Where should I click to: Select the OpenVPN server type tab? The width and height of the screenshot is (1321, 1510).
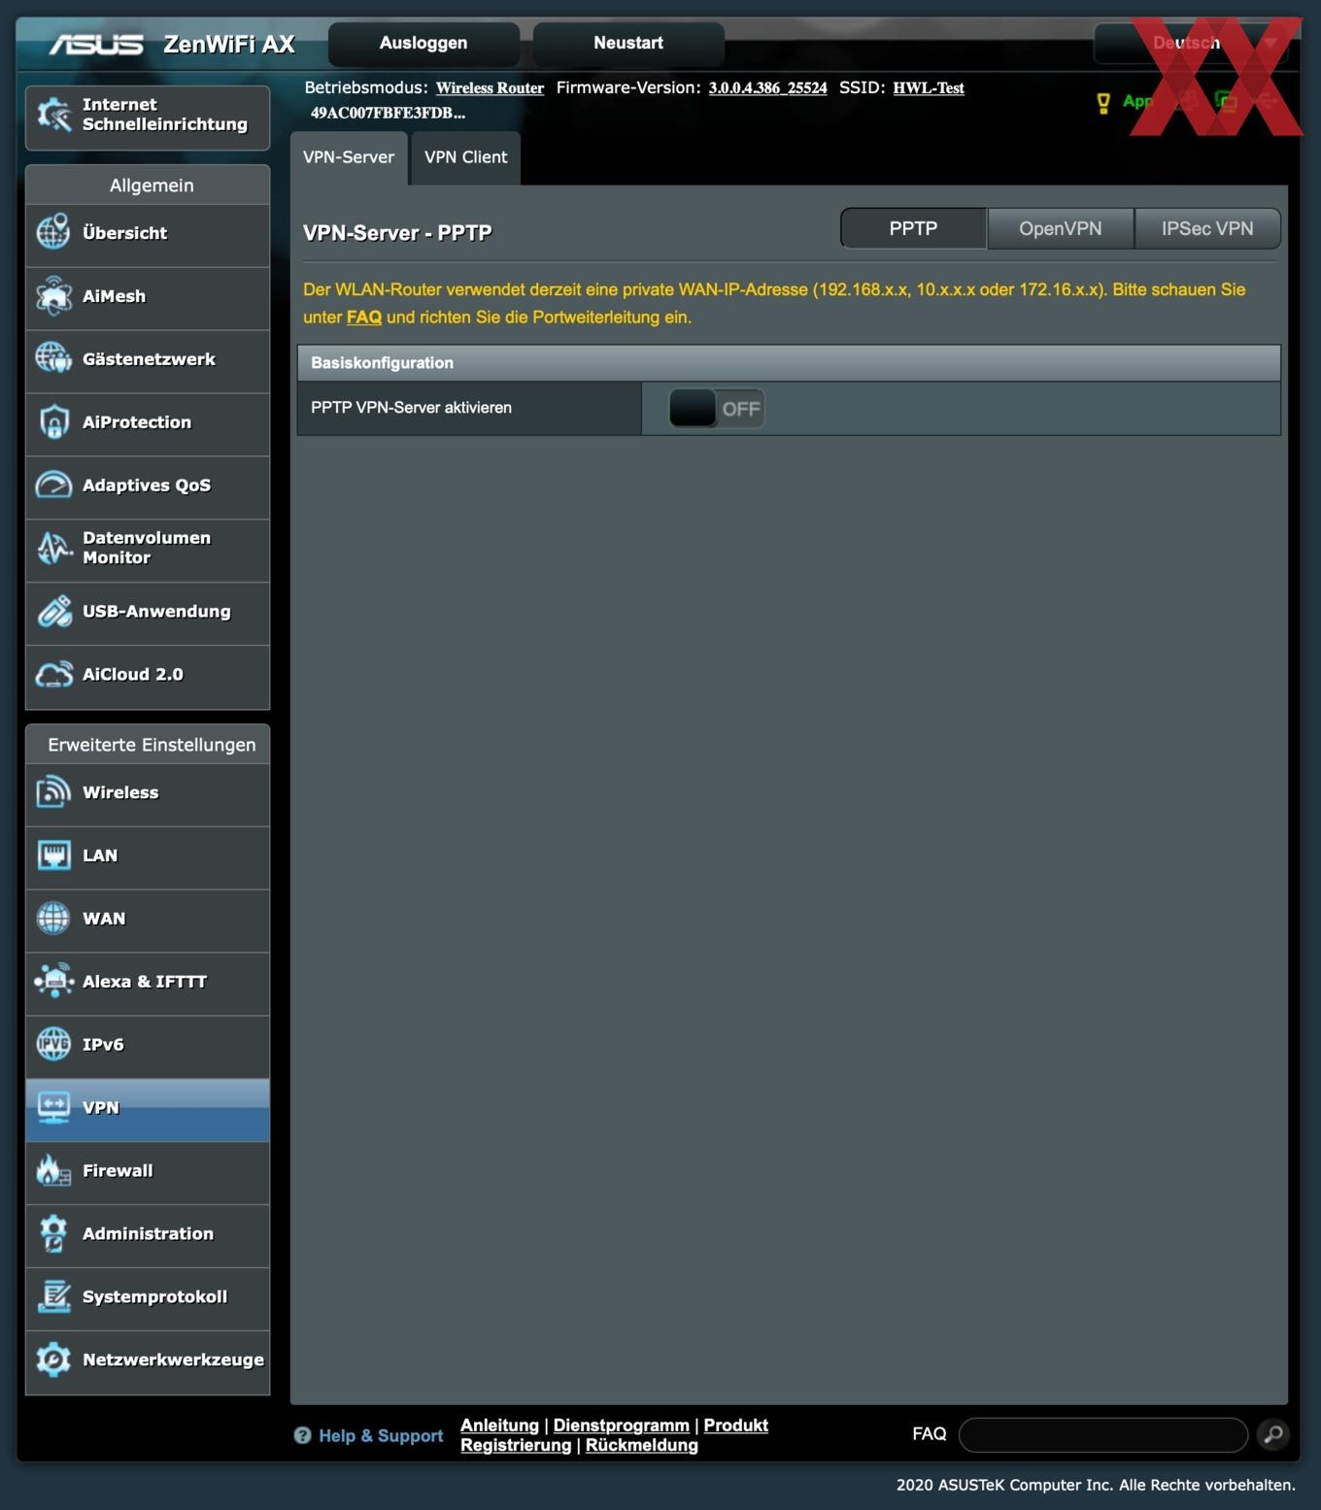(1060, 228)
